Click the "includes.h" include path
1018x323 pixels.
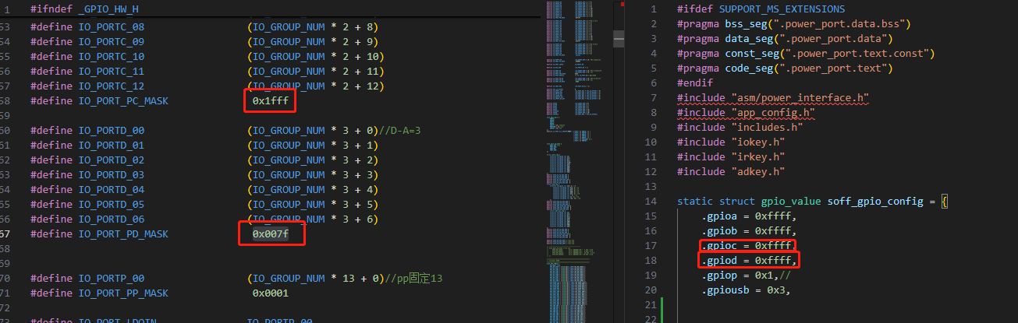[767, 128]
